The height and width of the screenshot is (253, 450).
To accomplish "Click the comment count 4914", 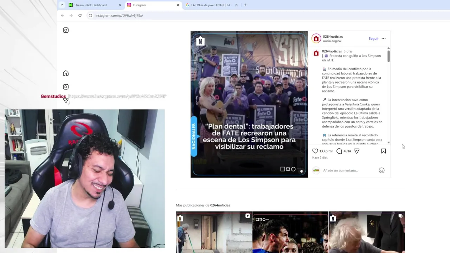I will [347, 151].
